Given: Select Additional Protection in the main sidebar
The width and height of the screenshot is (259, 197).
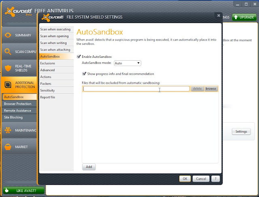Looking at the screenshot, I should pos(19,85).
